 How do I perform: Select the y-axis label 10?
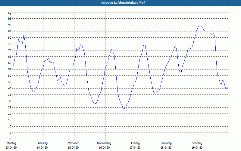[10, 127]
